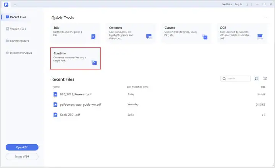Start the OCR tool

point(241,32)
